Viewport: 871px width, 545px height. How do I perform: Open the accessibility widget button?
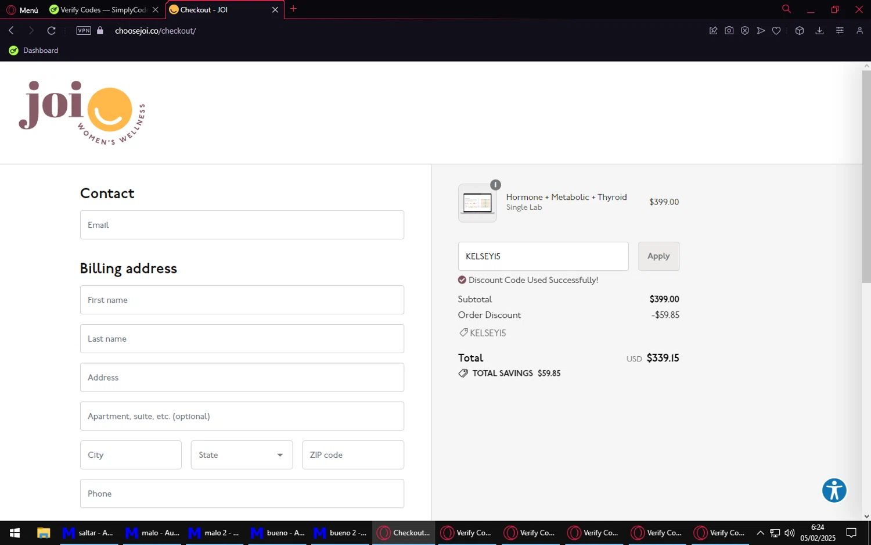pos(834,490)
